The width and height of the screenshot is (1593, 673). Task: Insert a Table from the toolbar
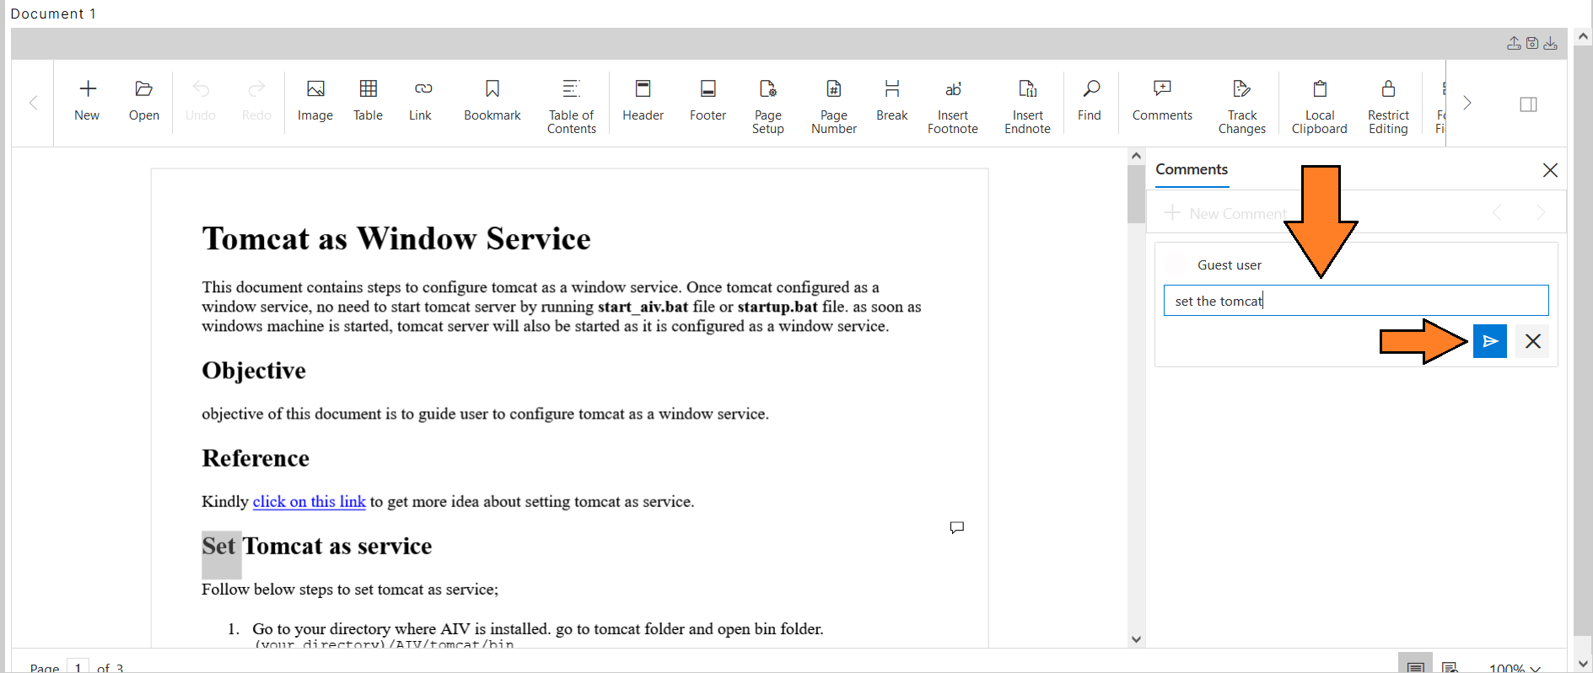point(368,101)
